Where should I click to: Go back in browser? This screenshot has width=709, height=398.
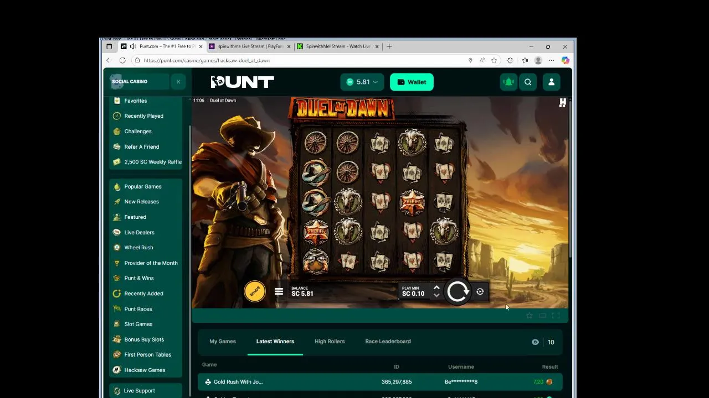109,60
